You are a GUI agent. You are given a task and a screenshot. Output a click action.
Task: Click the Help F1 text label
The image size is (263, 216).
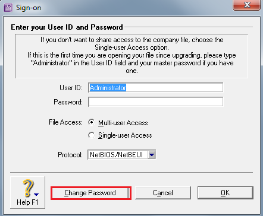click(x=27, y=202)
